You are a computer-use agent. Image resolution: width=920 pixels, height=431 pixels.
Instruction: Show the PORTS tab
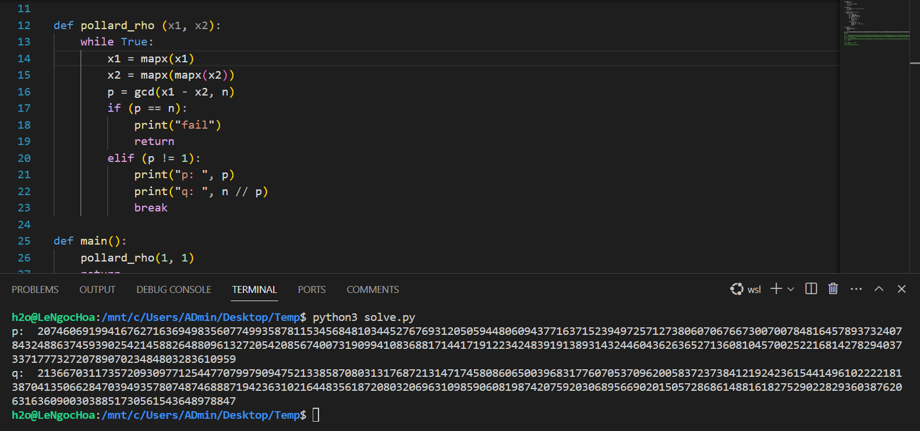tap(312, 289)
